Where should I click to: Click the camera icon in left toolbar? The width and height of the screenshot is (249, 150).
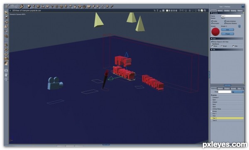[6, 70]
